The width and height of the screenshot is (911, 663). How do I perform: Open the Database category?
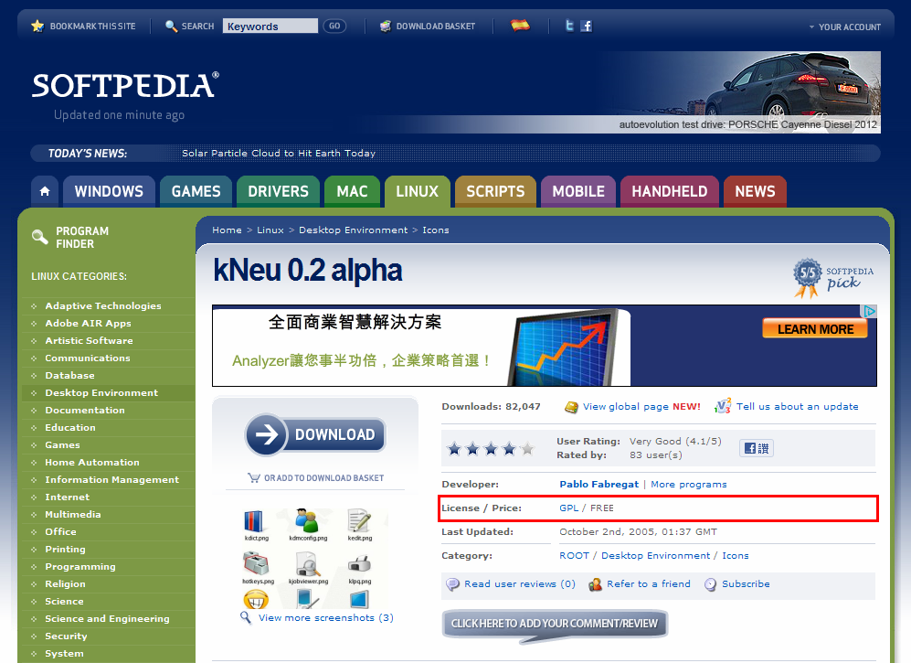pyautogui.click(x=69, y=376)
